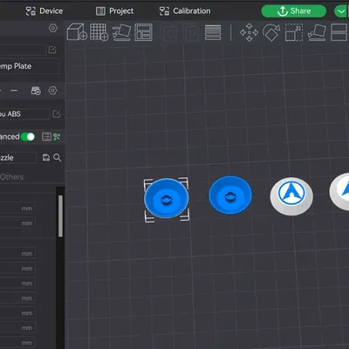Viewport: 349px width, 349px height.
Task: Select the fully visible white logo disc
Action: pyautogui.click(x=291, y=196)
